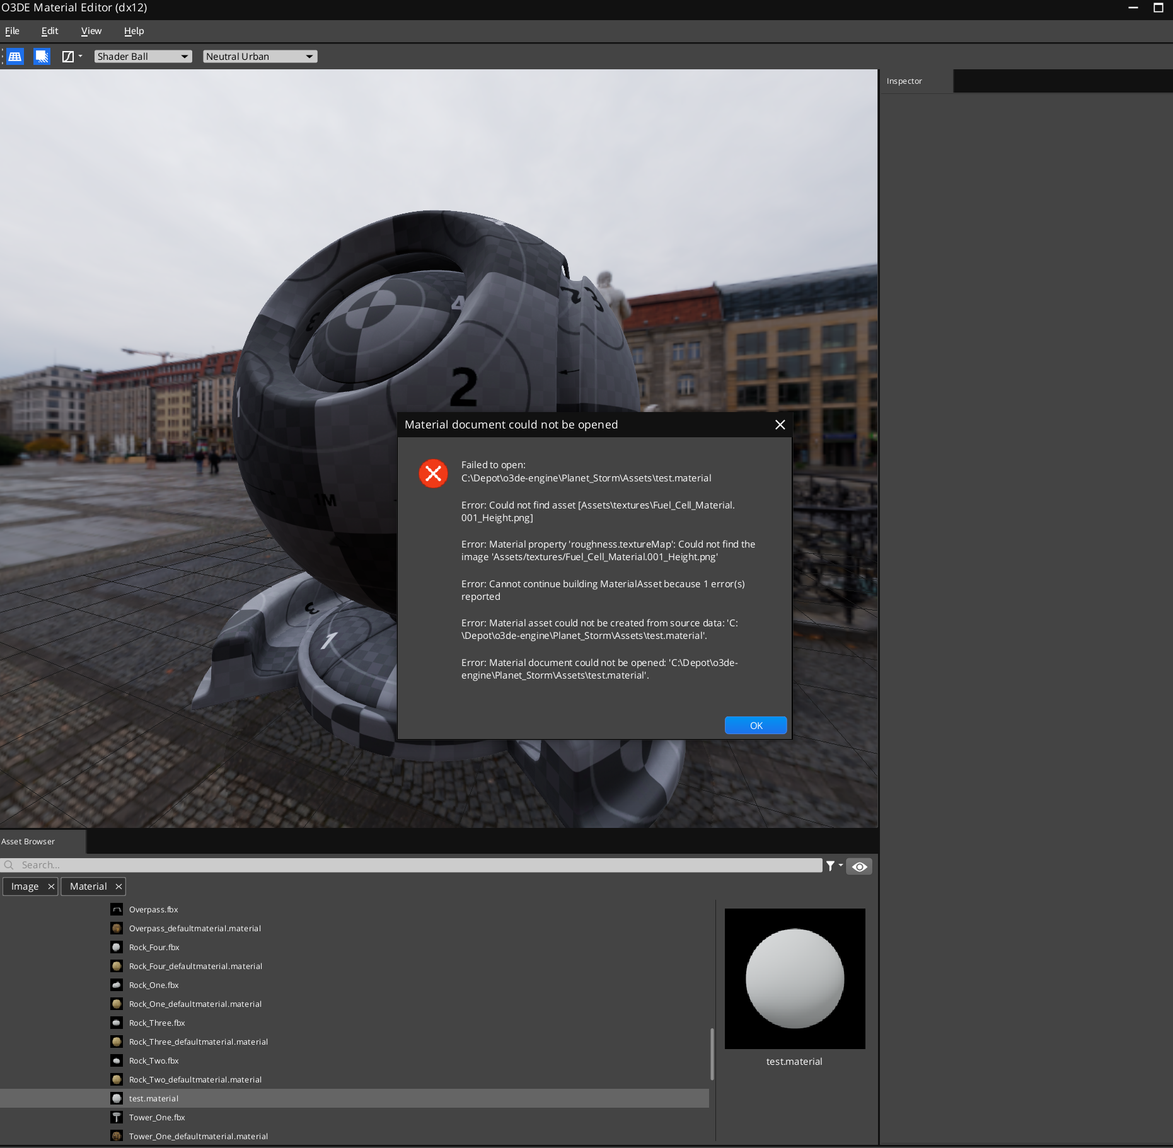This screenshot has width=1173, height=1148.
Task: Select Overpass.fbx in the asset list
Action: (354, 910)
